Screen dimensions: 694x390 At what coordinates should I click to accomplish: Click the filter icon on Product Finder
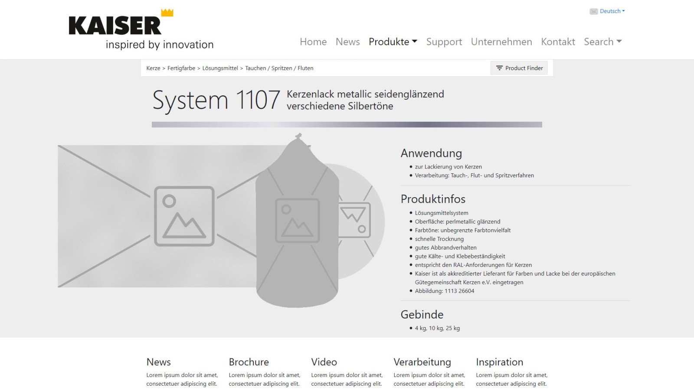[499, 68]
